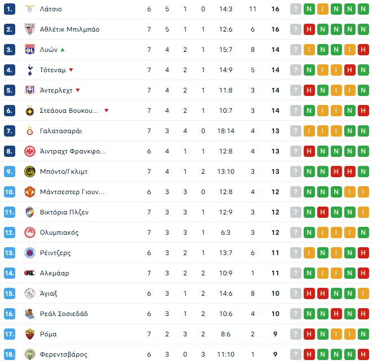Image resolution: width=373 pixels, height=364 pixels.
Task: Open the Λυών team page
Action: (x=49, y=50)
